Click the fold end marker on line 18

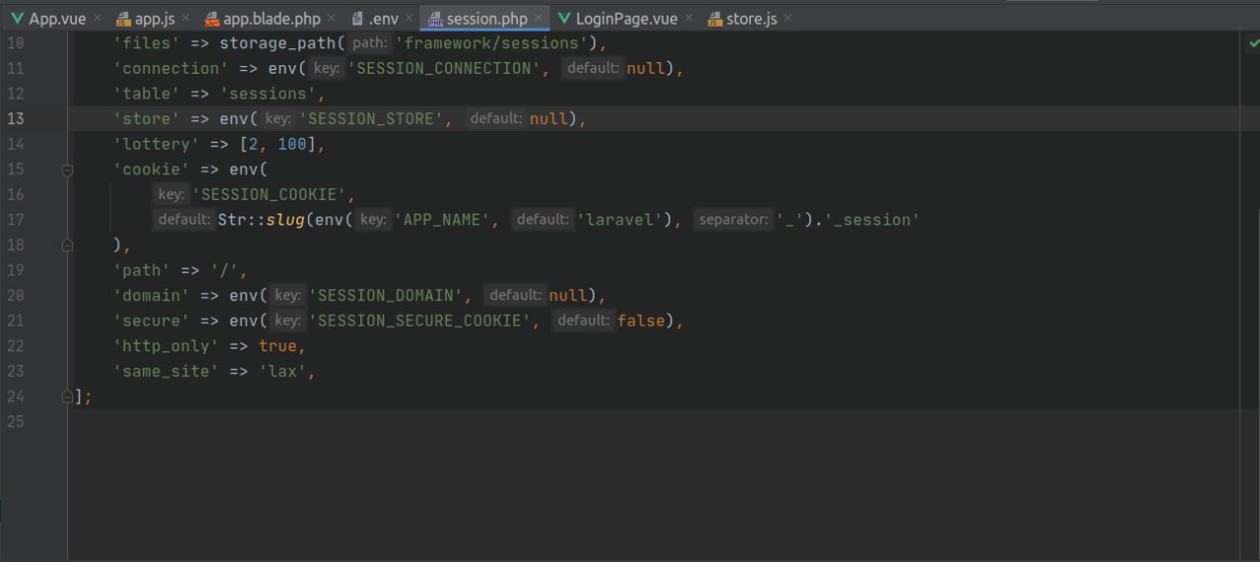[x=67, y=245]
